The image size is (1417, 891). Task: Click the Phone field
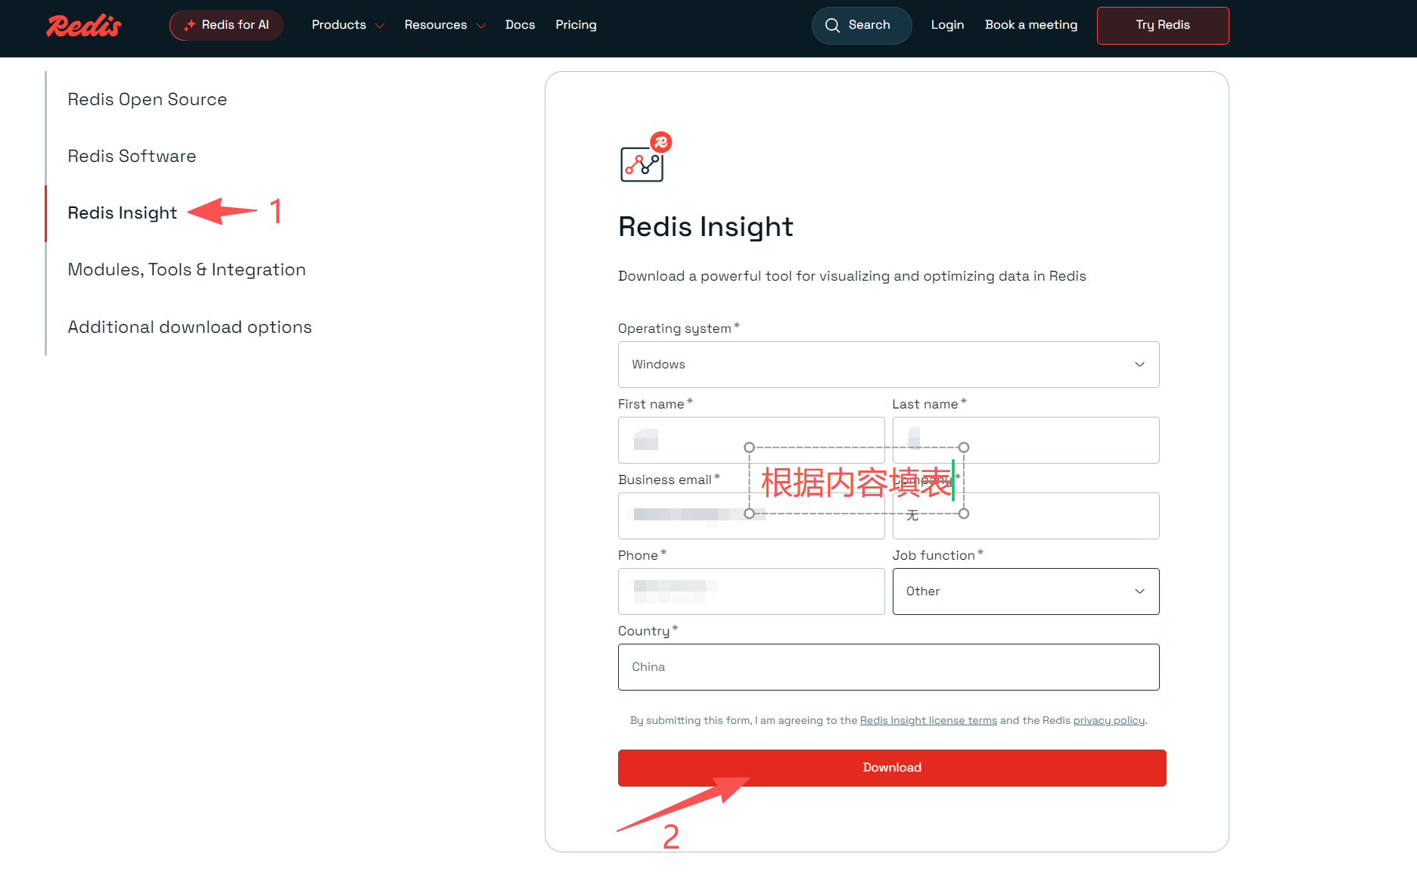(751, 591)
